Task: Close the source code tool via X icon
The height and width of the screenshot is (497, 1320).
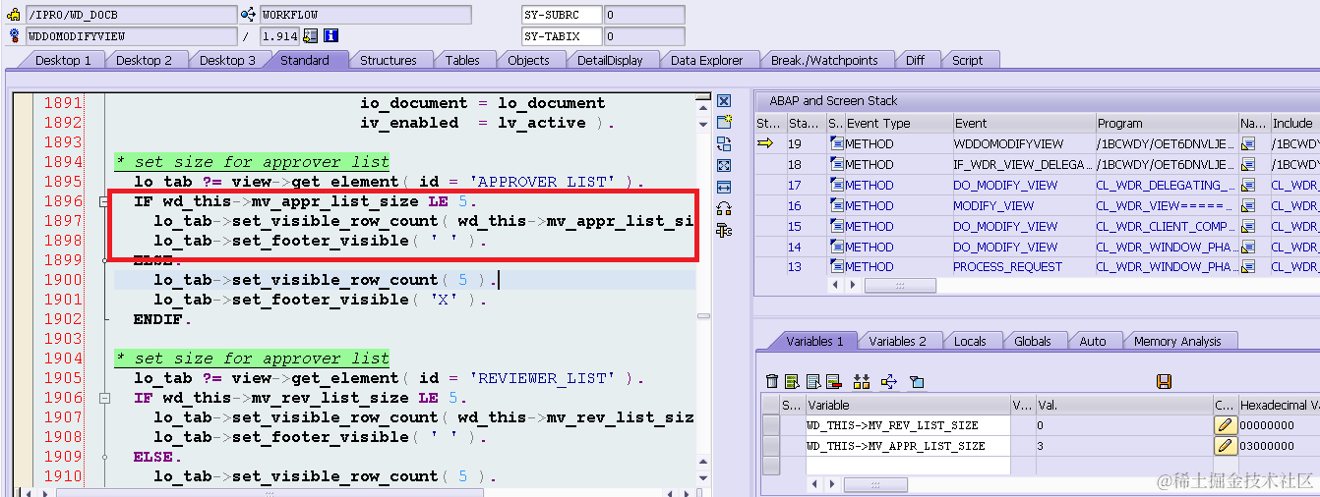Action: [724, 102]
